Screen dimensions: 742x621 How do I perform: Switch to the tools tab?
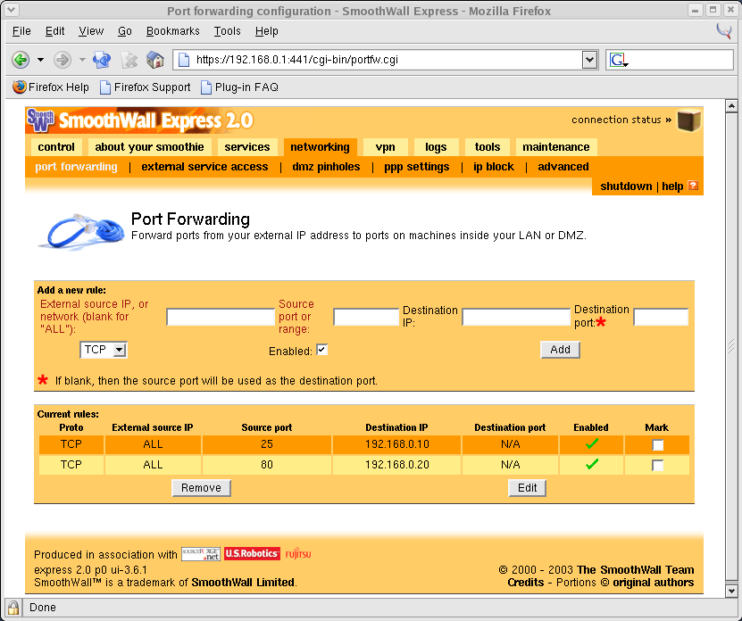[x=488, y=147]
